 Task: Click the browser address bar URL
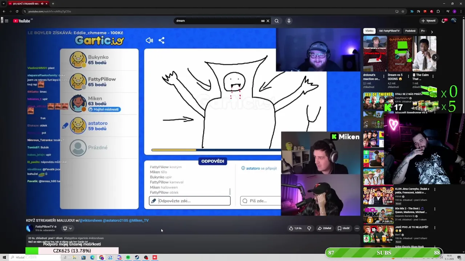(50, 11)
